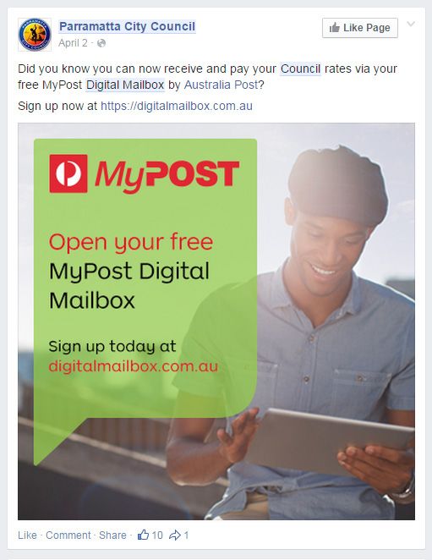Viewport: 432px width, 560px height.
Task: Click the Like Page button
Action: click(x=360, y=28)
